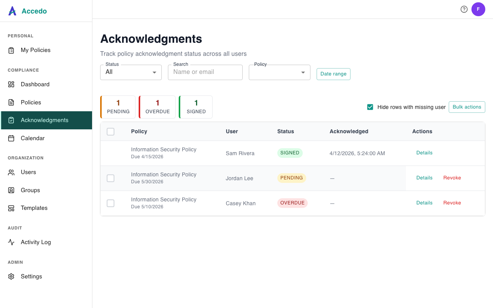Click the Policy column header
The height and width of the screenshot is (308, 493).
point(139,132)
